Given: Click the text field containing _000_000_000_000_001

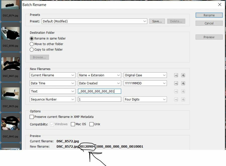Looking at the screenshot, I should click(x=100, y=91).
